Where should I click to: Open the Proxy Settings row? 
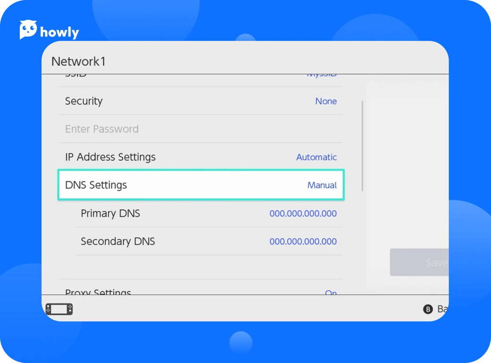pos(98,291)
